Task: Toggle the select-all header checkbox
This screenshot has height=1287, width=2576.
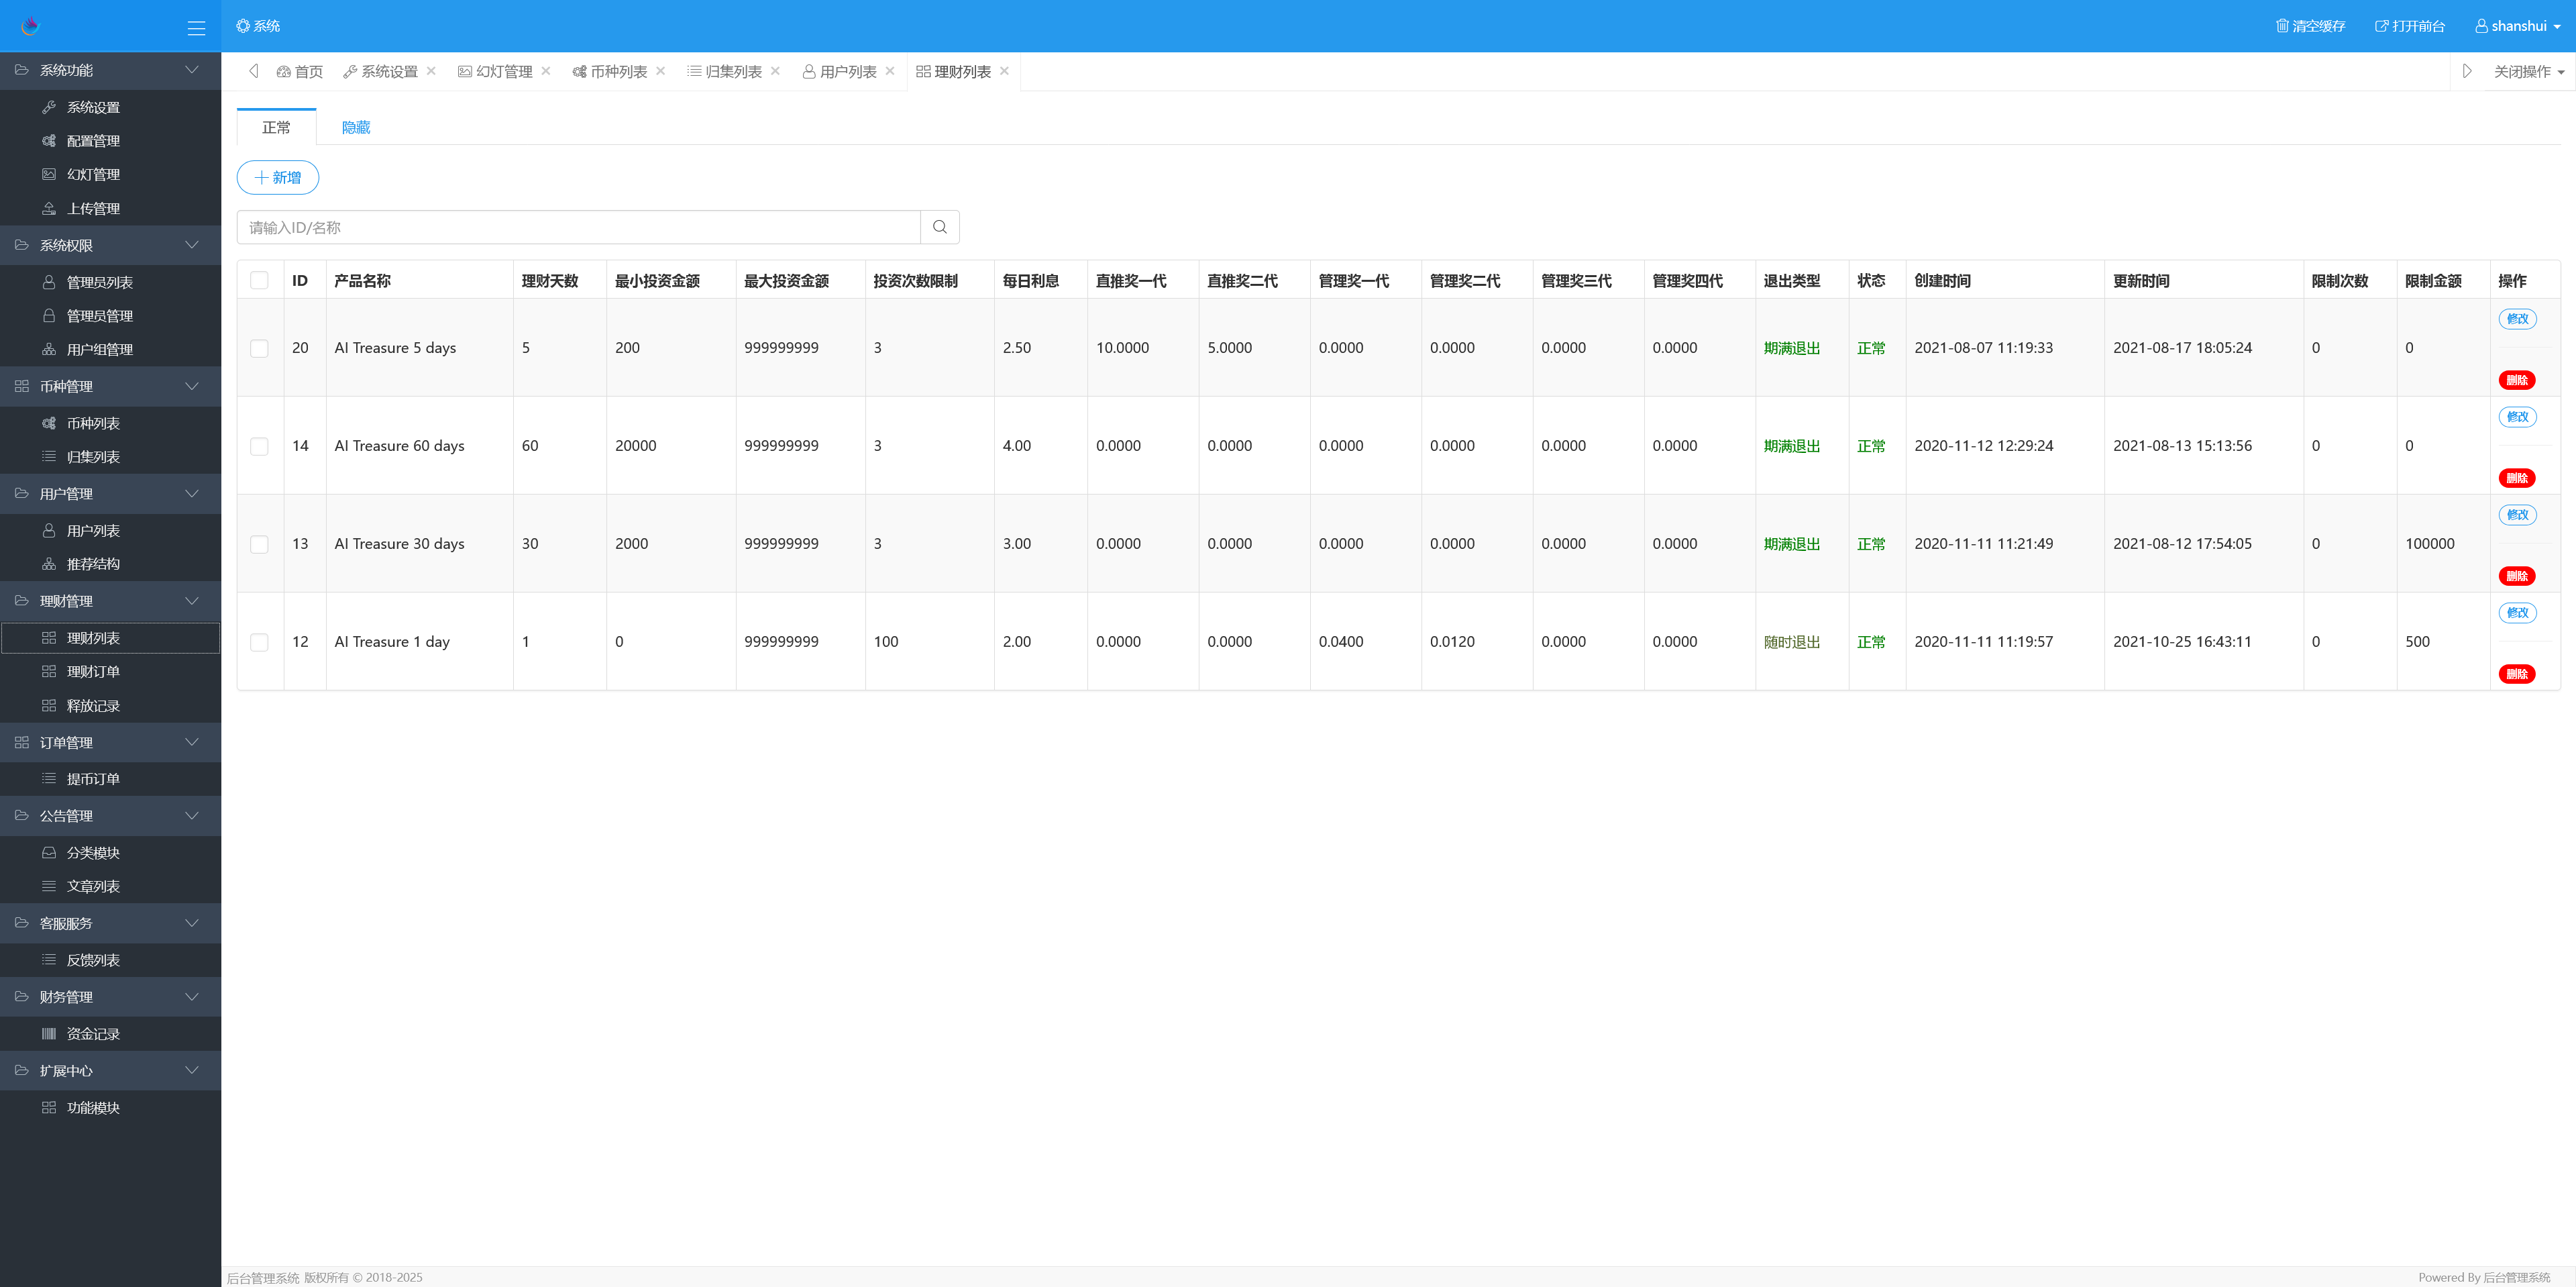Action: (x=259, y=280)
